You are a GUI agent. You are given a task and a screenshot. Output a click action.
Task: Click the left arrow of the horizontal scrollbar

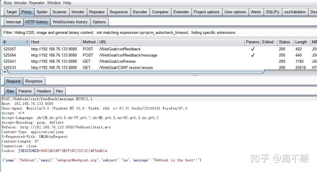[x=1, y=72]
